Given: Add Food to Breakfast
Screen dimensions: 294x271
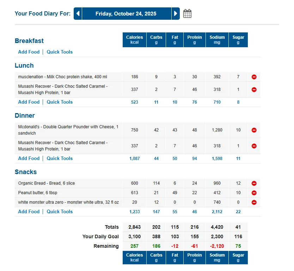Looking at the screenshot, I should [29, 52].
